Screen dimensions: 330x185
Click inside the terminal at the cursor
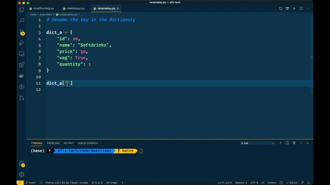tap(141, 151)
